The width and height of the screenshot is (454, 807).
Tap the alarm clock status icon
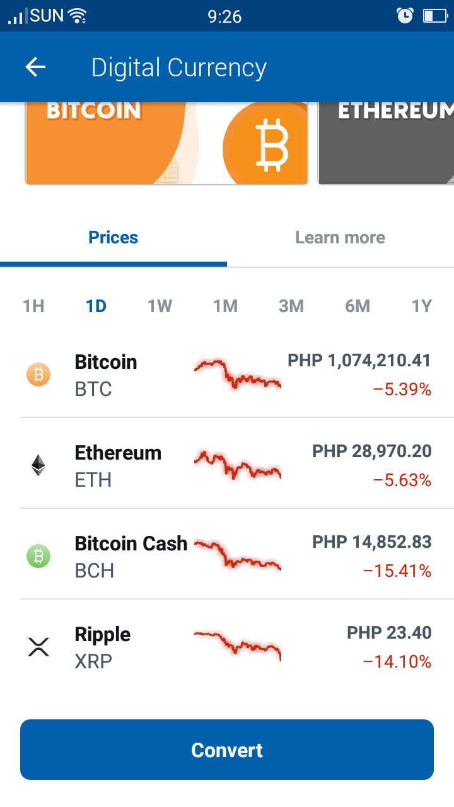pyautogui.click(x=405, y=15)
